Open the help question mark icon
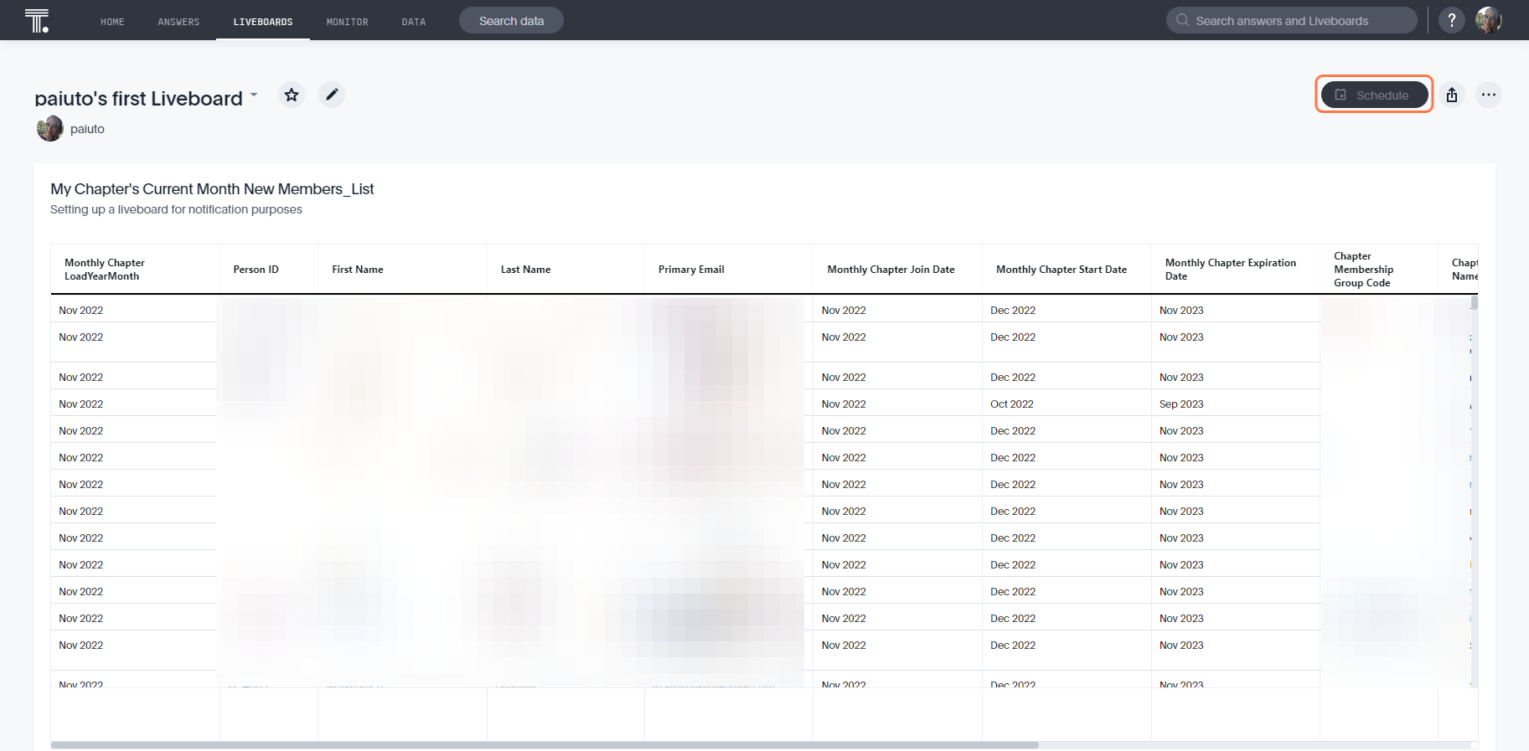This screenshot has width=1529, height=751. pyautogui.click(x=1452, y=20)
